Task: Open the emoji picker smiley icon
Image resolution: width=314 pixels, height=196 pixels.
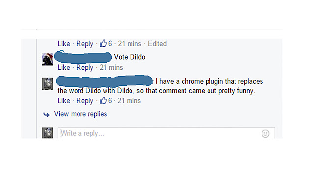Action: point(265,133)
